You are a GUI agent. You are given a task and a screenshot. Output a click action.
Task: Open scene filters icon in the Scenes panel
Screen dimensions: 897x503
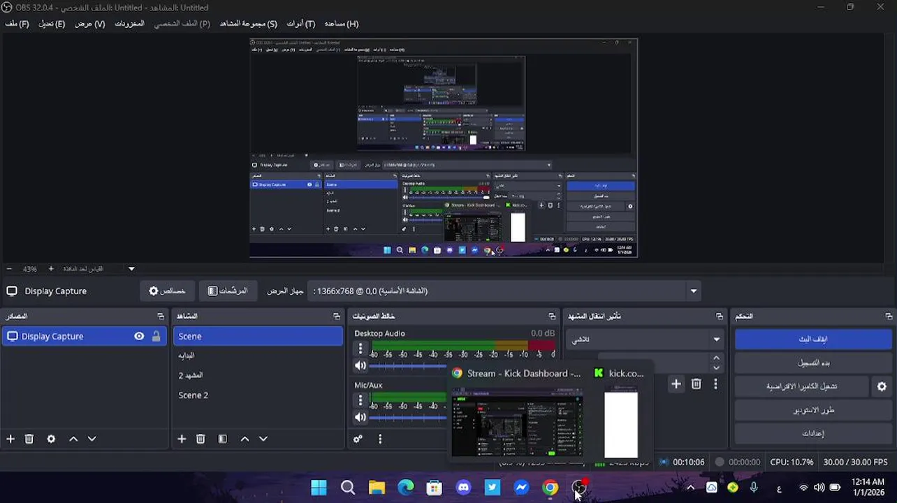coord(222,439)
